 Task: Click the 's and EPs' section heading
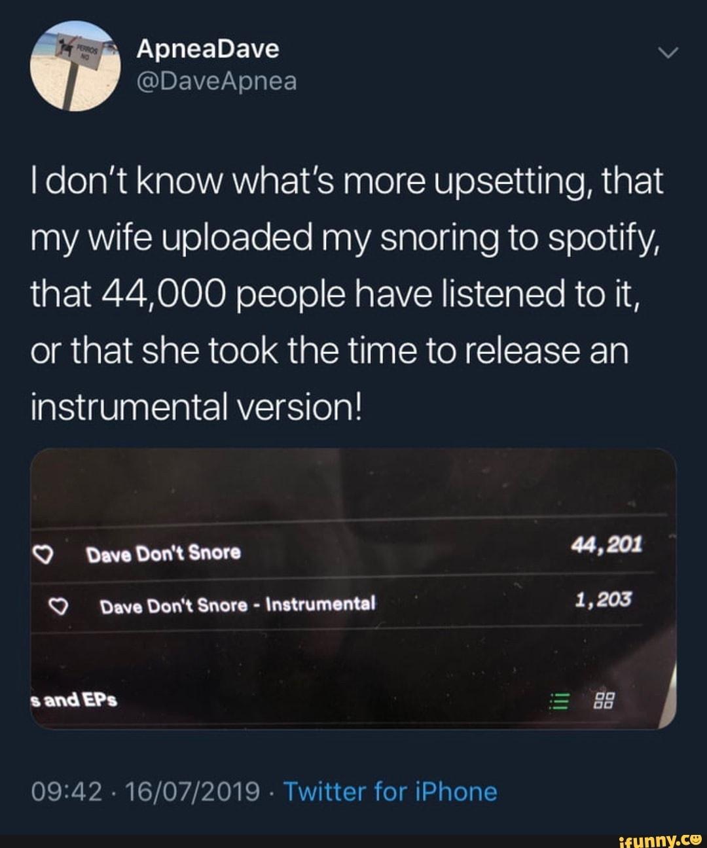[74, 700]
